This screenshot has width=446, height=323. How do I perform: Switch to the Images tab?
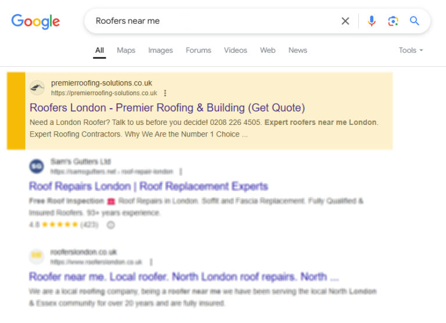[160, 51]
